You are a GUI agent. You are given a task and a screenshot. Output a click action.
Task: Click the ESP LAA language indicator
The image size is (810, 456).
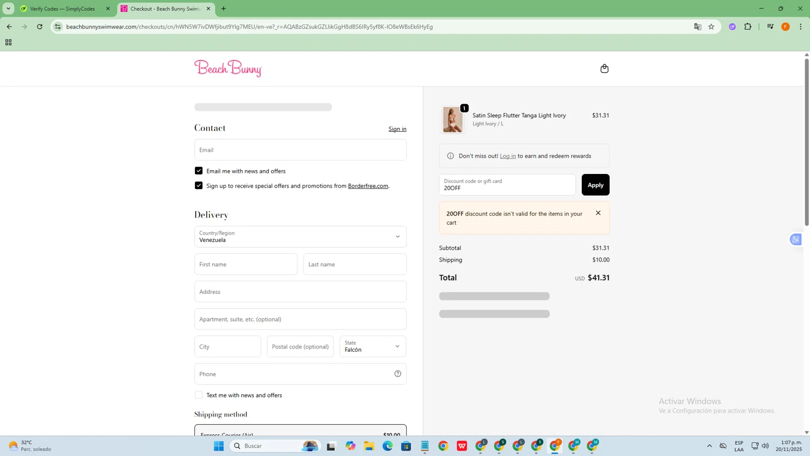click(739, 446)
